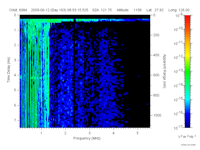Click the 'Lat: 27.92' text

[155, 10]
